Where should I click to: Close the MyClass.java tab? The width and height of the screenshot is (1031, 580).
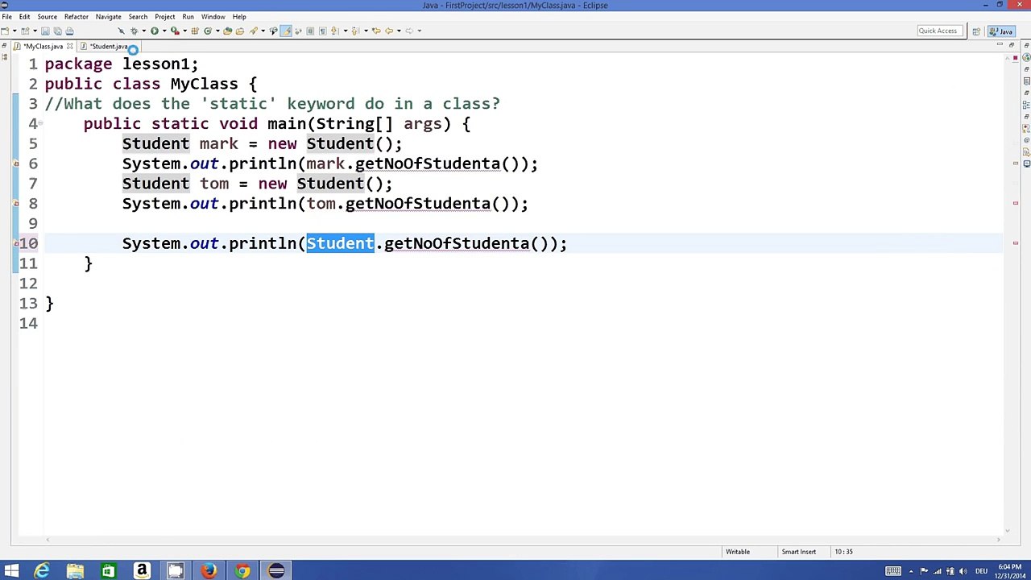click(x=69, y=47)
